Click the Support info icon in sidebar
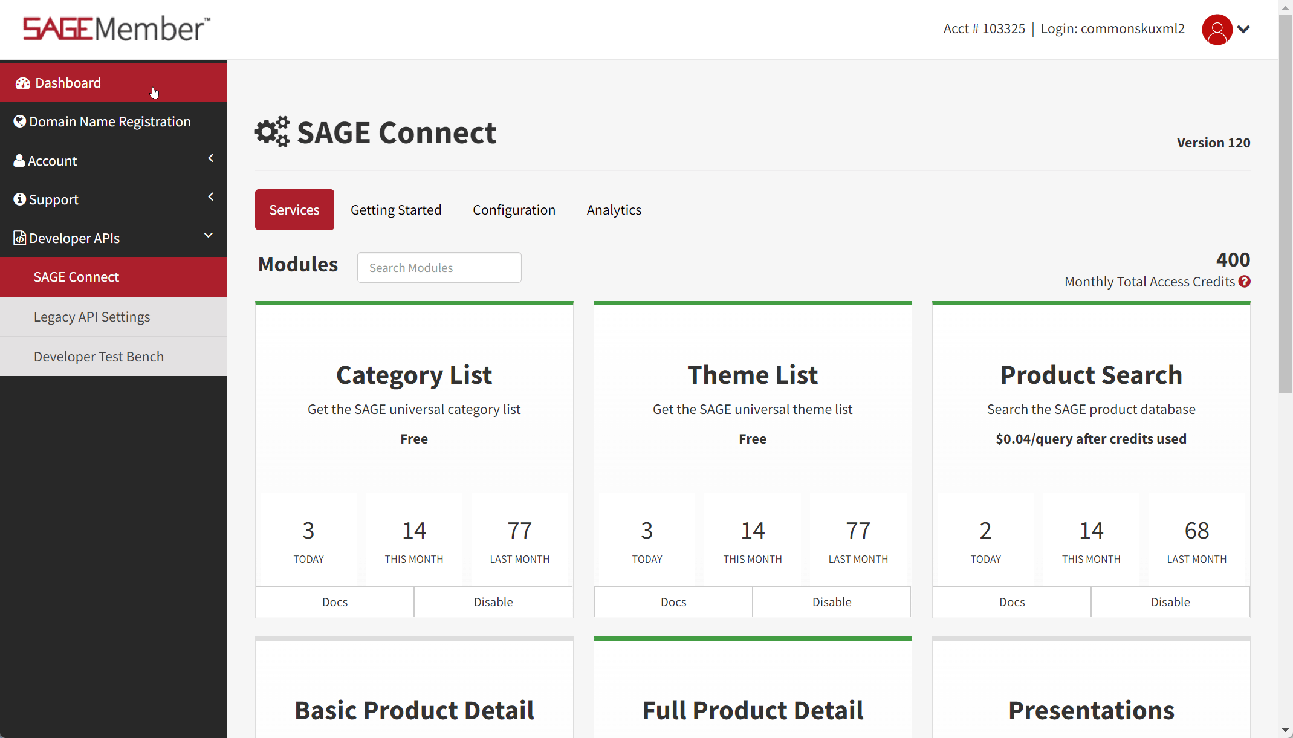The image size is (1293, 738). click(19, 199)
